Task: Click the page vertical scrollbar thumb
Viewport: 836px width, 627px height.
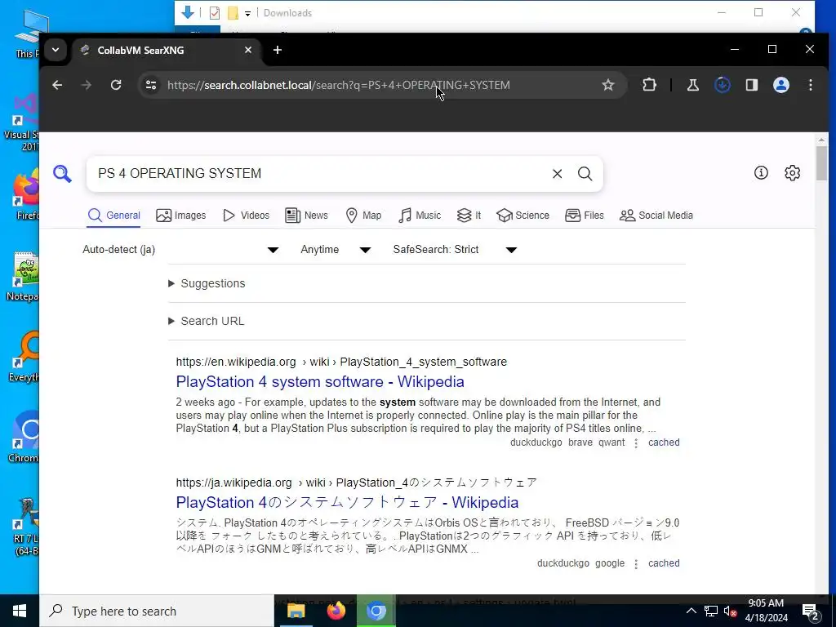Action: [821, 162]
